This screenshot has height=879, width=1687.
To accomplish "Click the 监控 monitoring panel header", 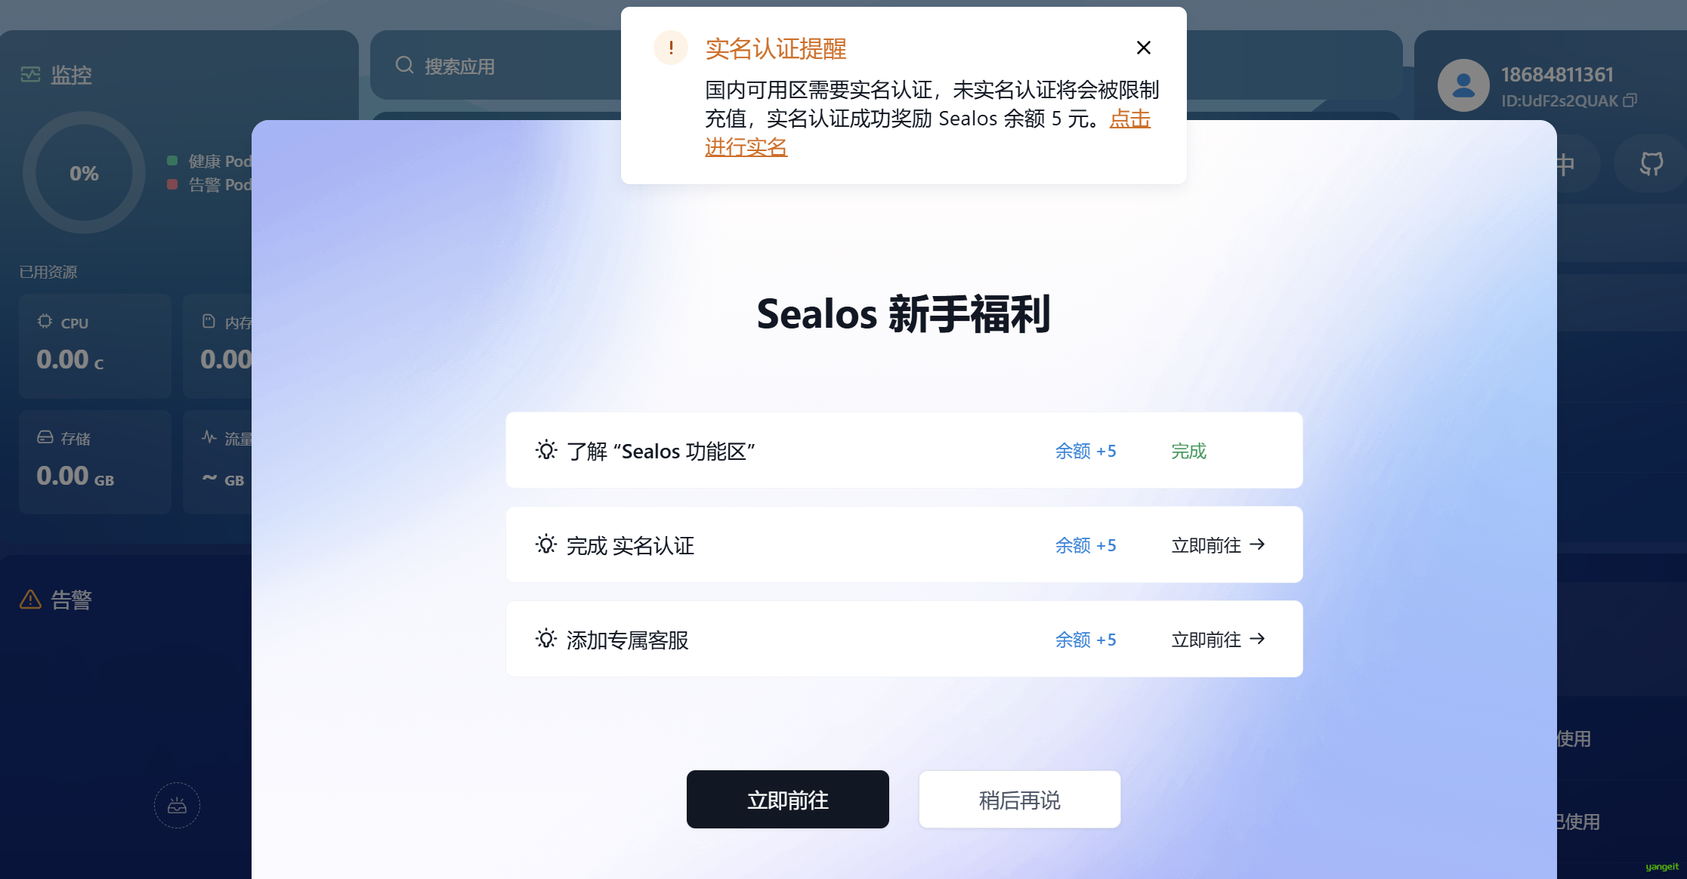I will [56, 75].
